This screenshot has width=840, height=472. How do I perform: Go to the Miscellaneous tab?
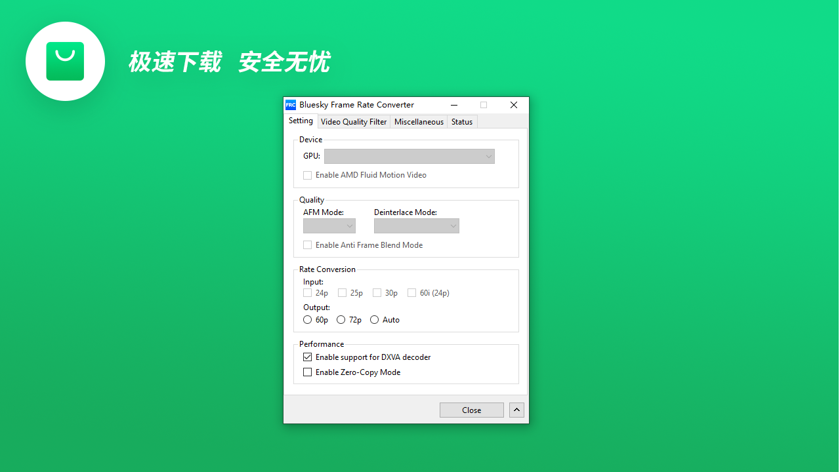click(x=419, y=122)
